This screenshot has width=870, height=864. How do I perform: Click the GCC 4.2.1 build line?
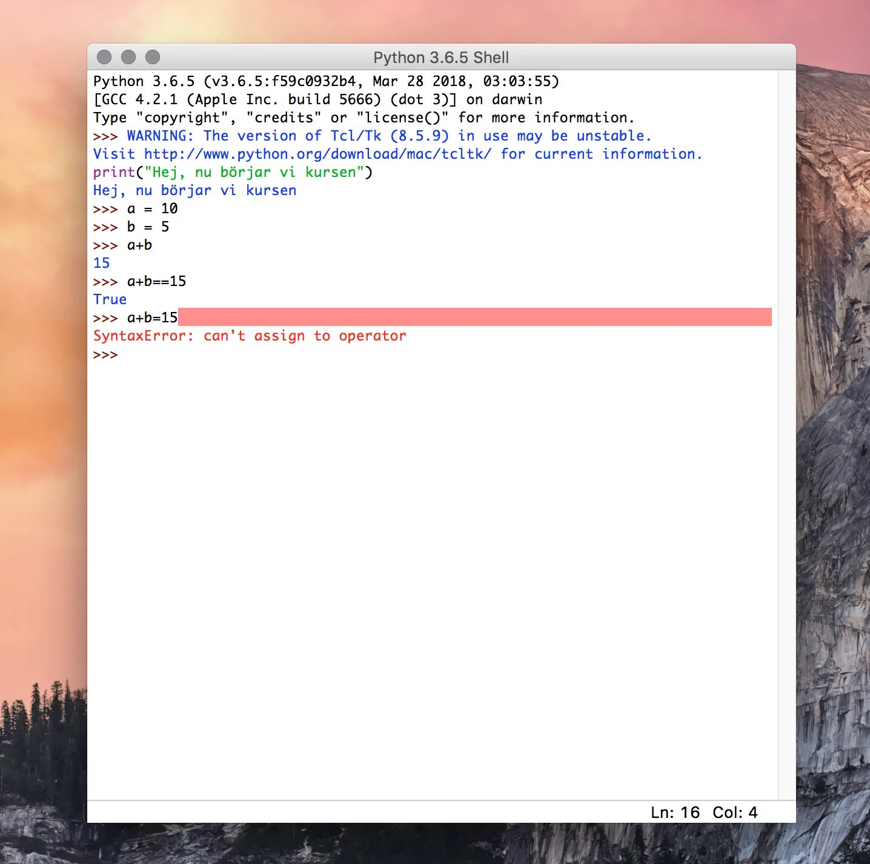pos(318,99)
